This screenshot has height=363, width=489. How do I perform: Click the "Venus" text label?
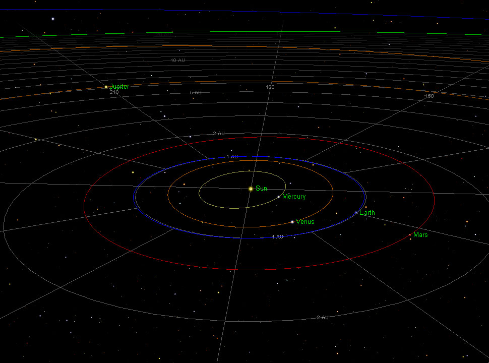(305, 222)
